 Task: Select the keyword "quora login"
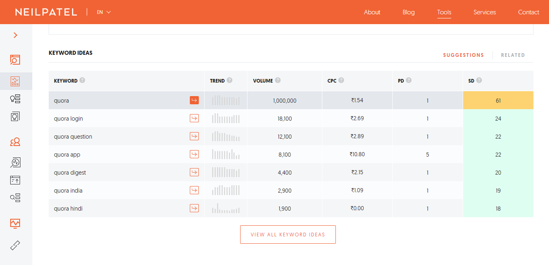[68, 119]
